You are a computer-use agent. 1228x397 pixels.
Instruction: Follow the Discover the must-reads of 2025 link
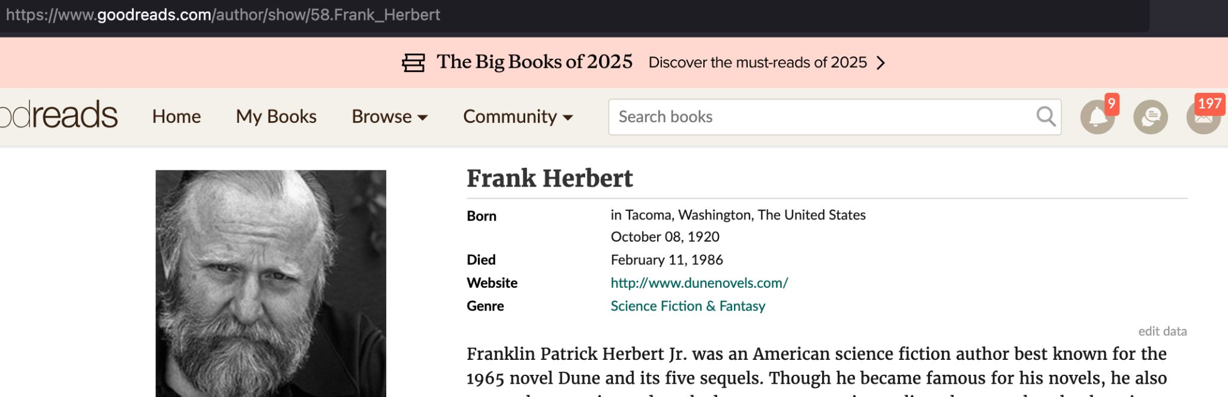coord(757,62)
